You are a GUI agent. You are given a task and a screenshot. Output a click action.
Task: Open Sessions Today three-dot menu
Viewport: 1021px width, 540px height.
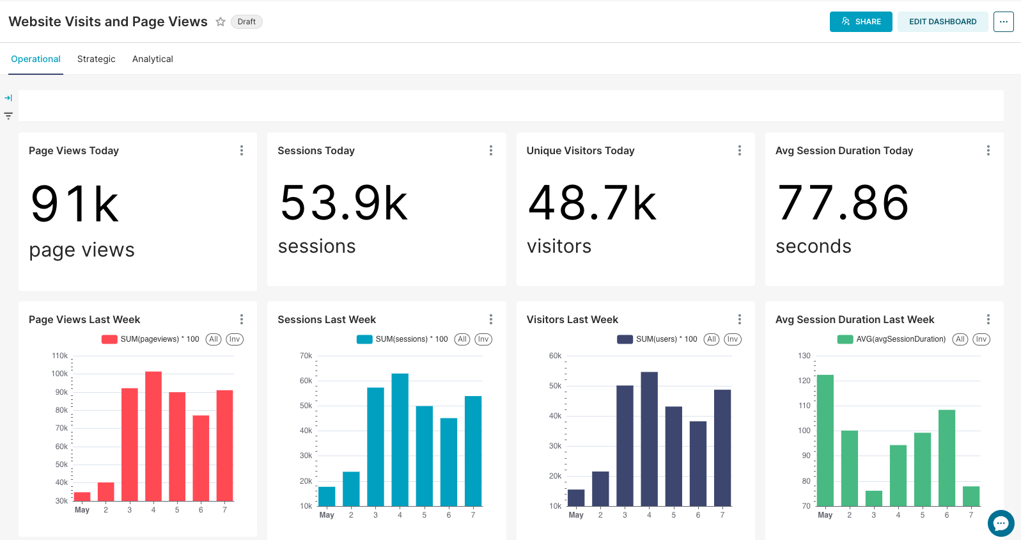point(490,150)
